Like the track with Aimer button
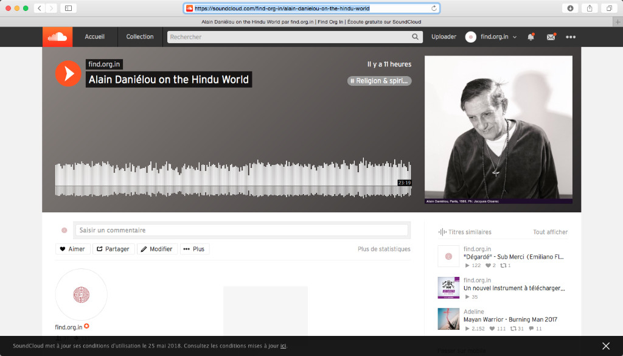Image resolution: width=623 pixels, height=356 pixels. pyautogui.click(x=72, y=249)
